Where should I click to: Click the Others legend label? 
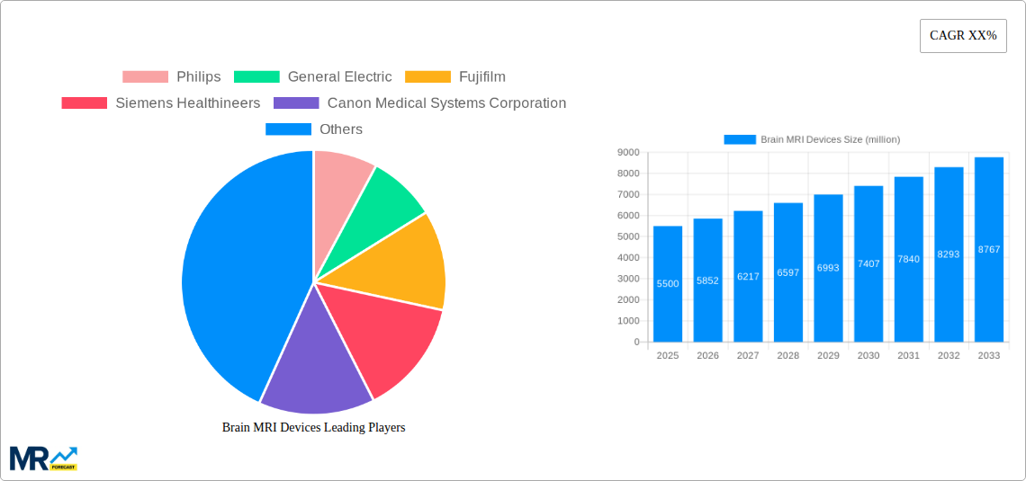[x=341, y=129]
